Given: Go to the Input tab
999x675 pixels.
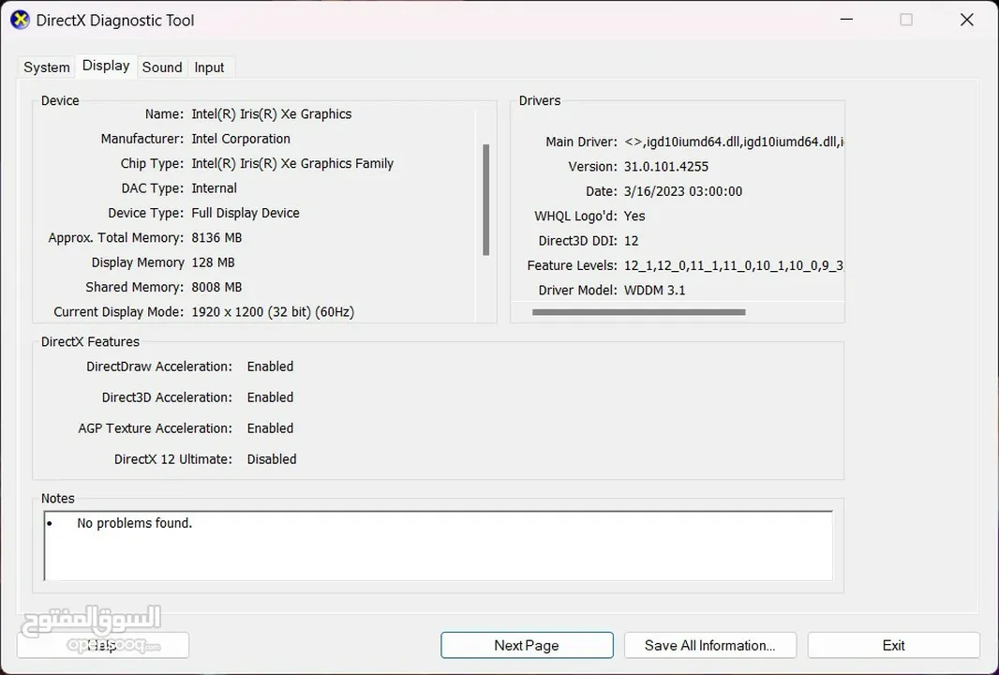Looking at the screenshot, I should pyautogui.click(x=209, y=67).
